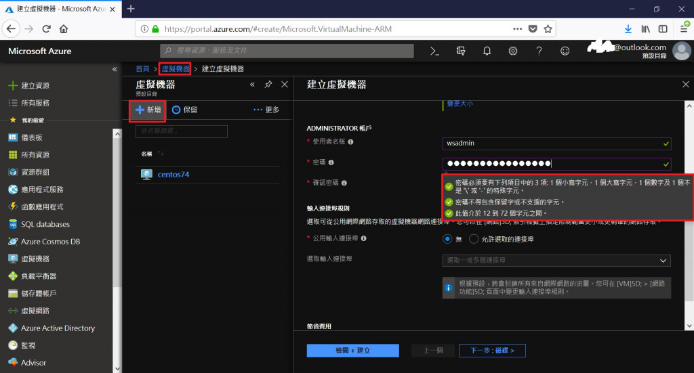Open 建立資源 in the sidebar
694x373 pixels.
click(x=29, y=86)
